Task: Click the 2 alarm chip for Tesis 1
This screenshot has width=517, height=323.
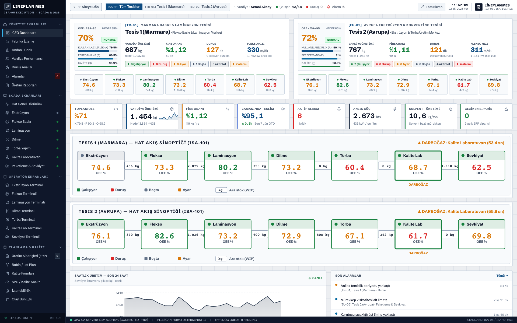Action: (240, 64)
